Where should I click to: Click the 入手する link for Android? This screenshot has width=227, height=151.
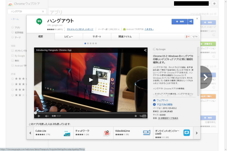coord(149,29)
